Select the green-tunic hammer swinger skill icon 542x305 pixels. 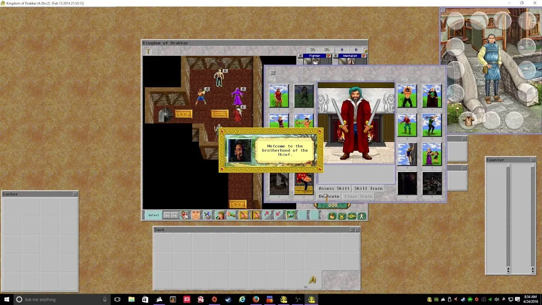pyautogui.click(x=432, y=125)
